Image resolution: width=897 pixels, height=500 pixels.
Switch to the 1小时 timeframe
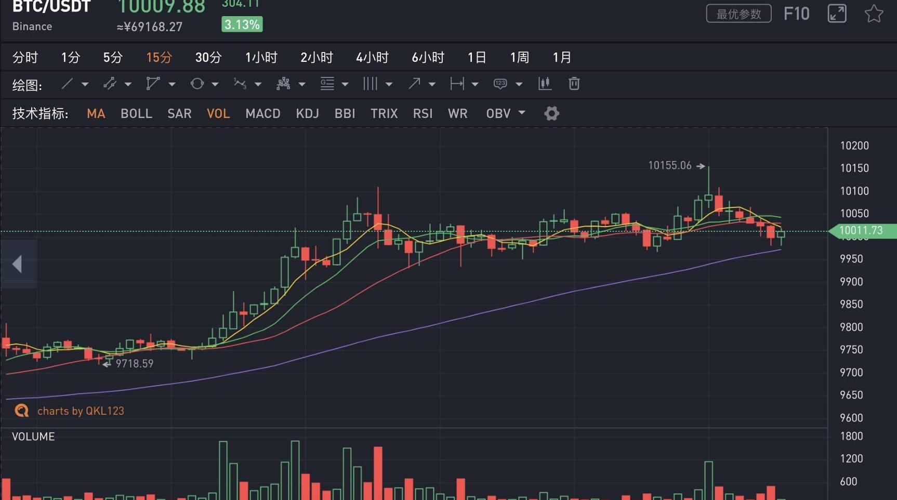[x=261, y=57]
